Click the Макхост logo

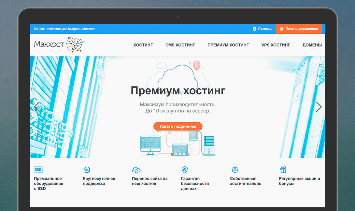[x=59, y=44]
